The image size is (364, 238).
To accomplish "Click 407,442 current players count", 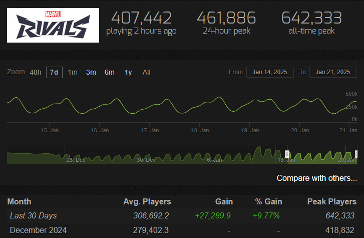I will pos(141,18).
